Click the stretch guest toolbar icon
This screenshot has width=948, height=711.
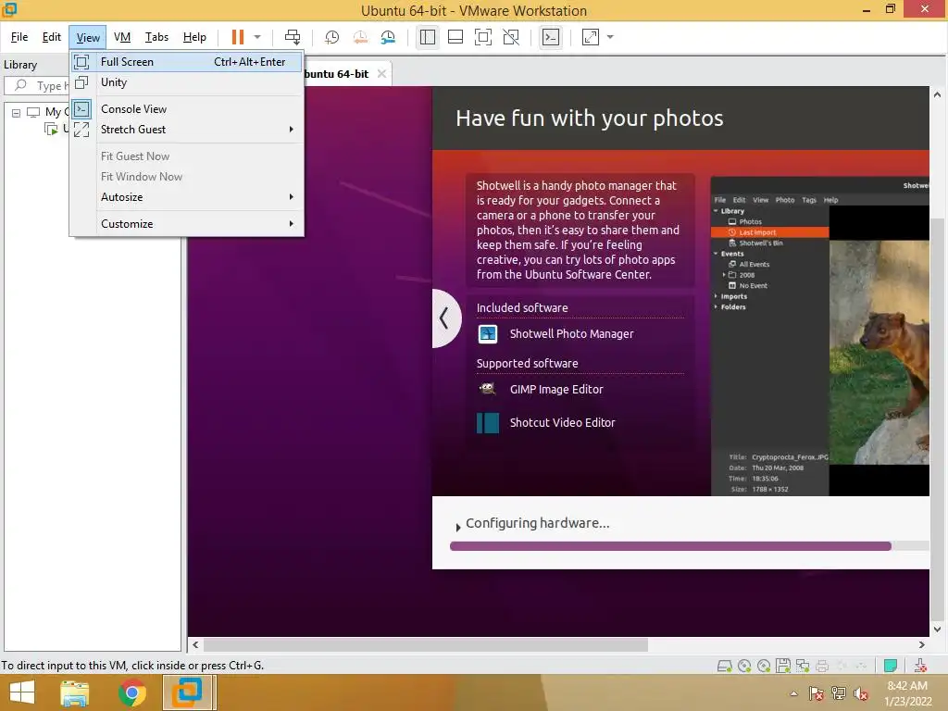click(x=591, y=37)
